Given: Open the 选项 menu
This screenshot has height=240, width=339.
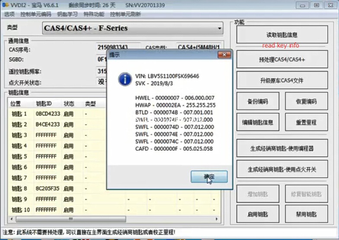Looking at the screenshot, I should 9,14.
